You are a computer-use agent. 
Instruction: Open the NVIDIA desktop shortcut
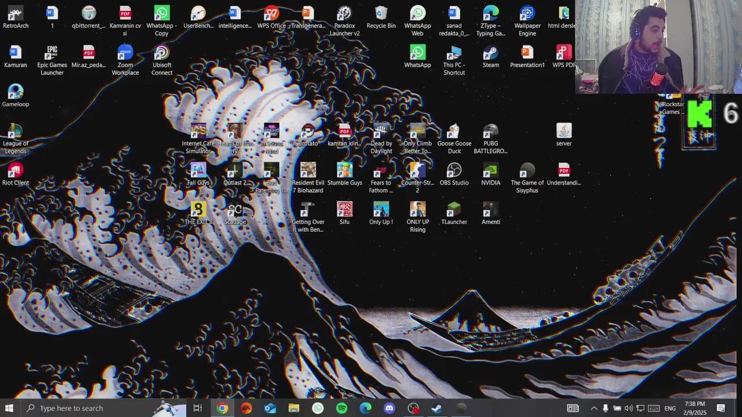[x=490, y=174]
